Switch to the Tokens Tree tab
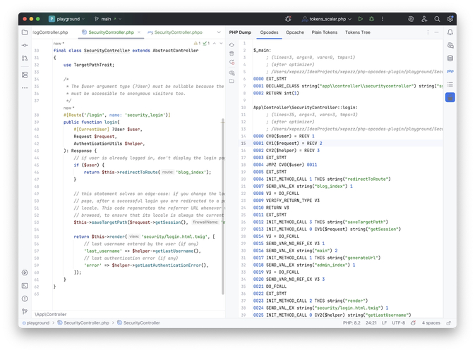 click(357, 32)
